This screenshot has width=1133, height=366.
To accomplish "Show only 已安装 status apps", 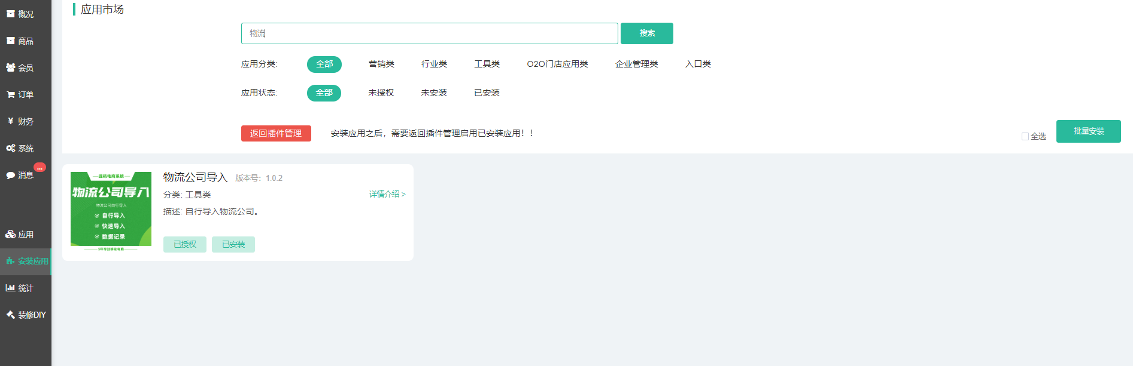I will point(487,93).
